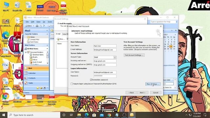The width and height of the screenshot is (210, 118).
Task: Switch to Calendar in the navigation pane
Action: [x=36, y=73]
